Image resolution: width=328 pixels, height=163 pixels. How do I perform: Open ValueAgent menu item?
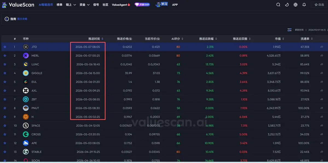(121, 5)
